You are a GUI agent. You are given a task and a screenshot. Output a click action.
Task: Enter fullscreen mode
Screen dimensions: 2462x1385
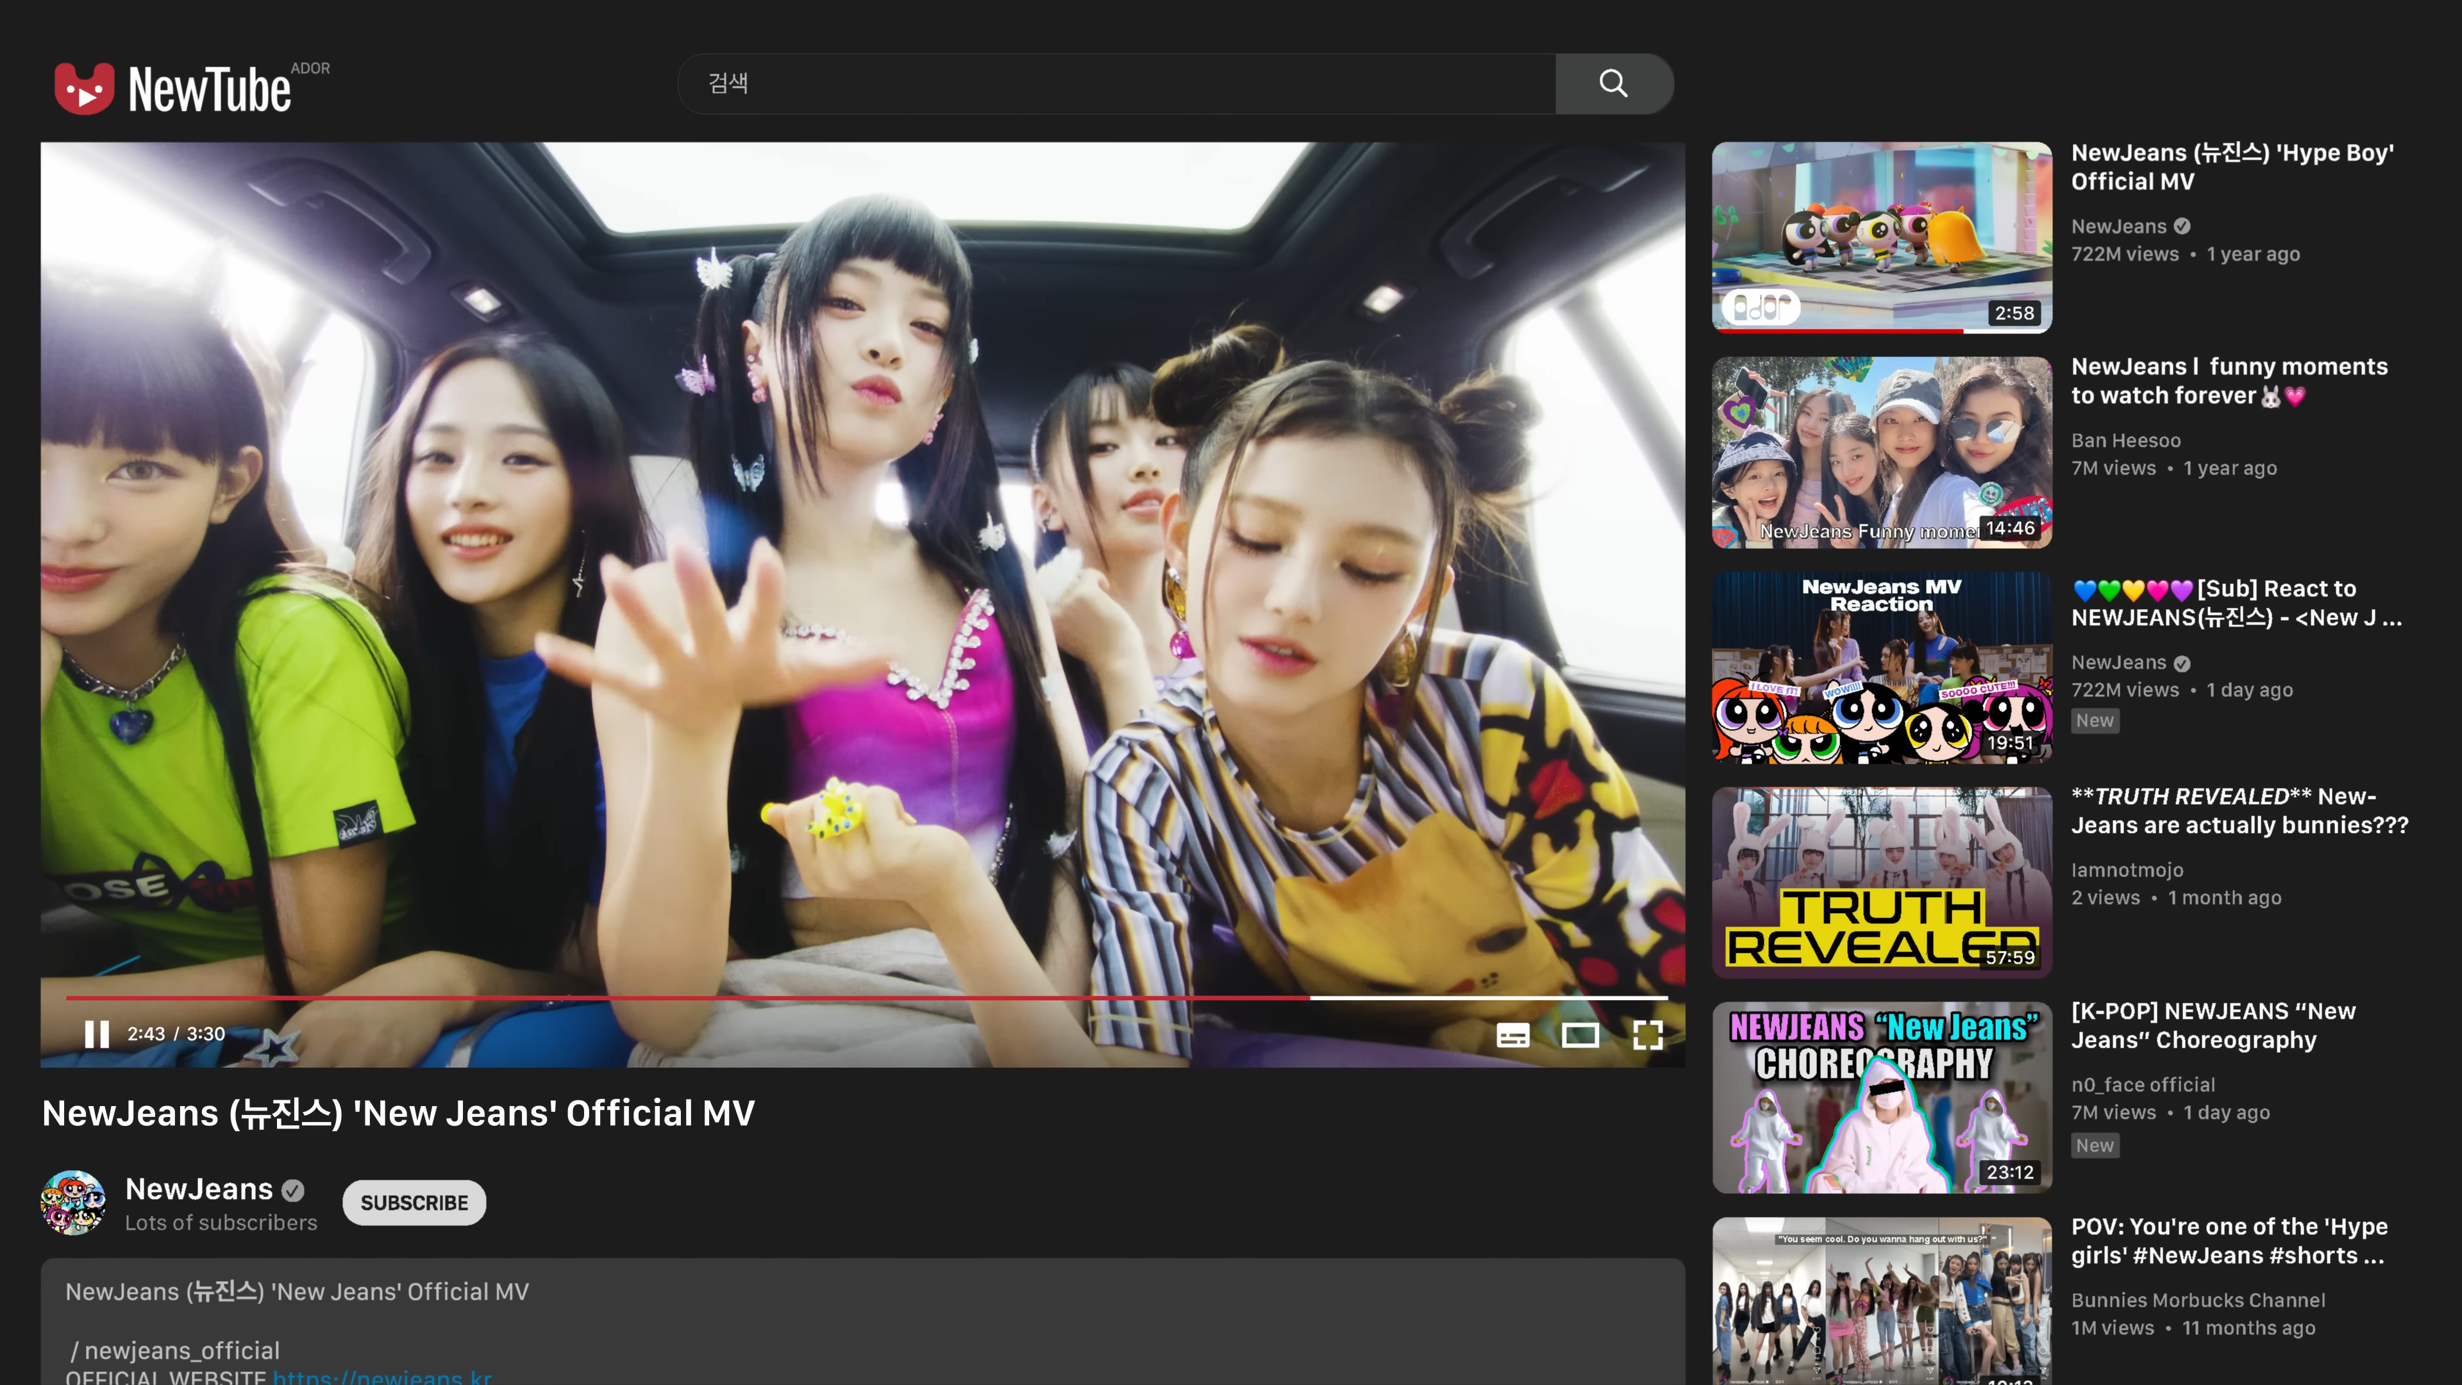click(1648, 1034)
